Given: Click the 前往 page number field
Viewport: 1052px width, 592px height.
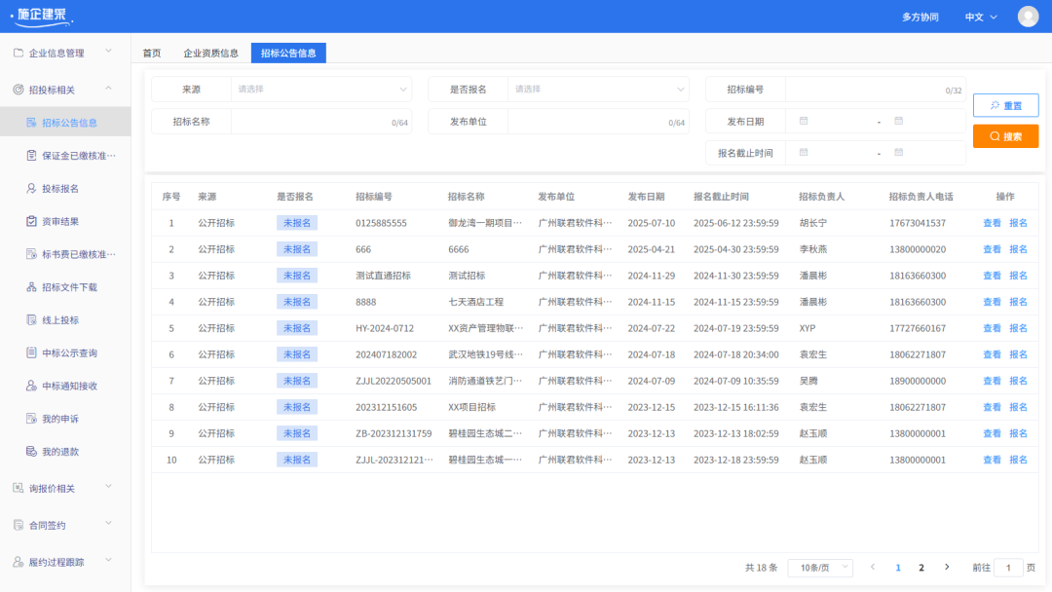Looking at the screenshot, I should 1008,568.
